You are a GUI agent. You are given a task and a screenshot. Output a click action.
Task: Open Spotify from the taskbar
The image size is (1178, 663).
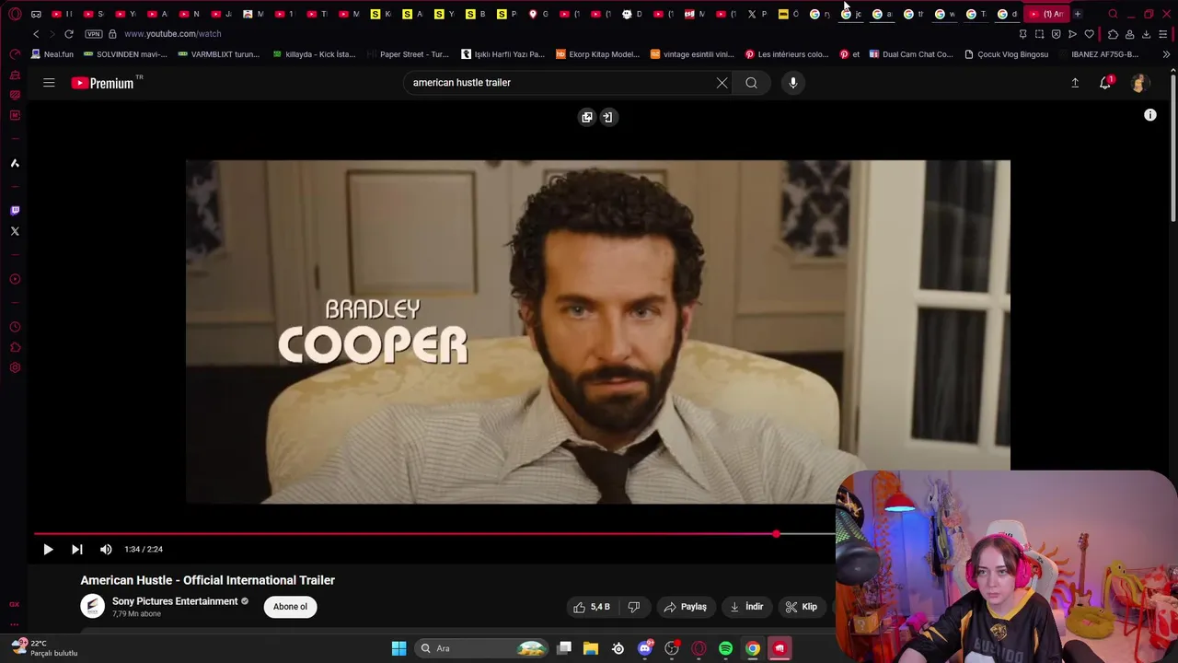[x=725, y=648]
